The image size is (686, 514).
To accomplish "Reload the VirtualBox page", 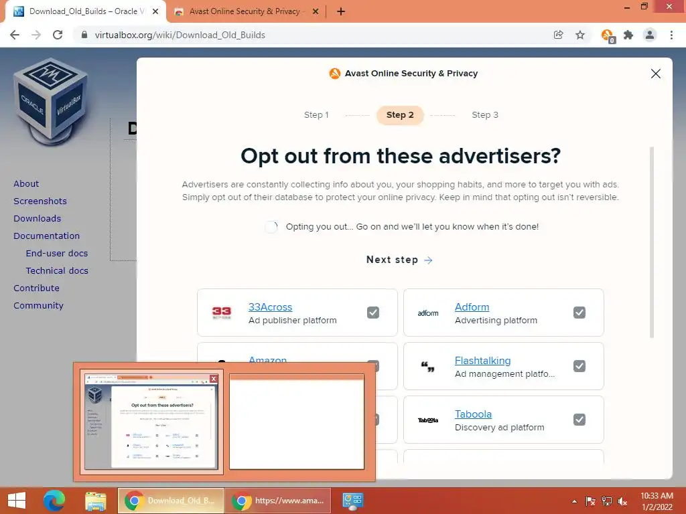I will (58, 35).
